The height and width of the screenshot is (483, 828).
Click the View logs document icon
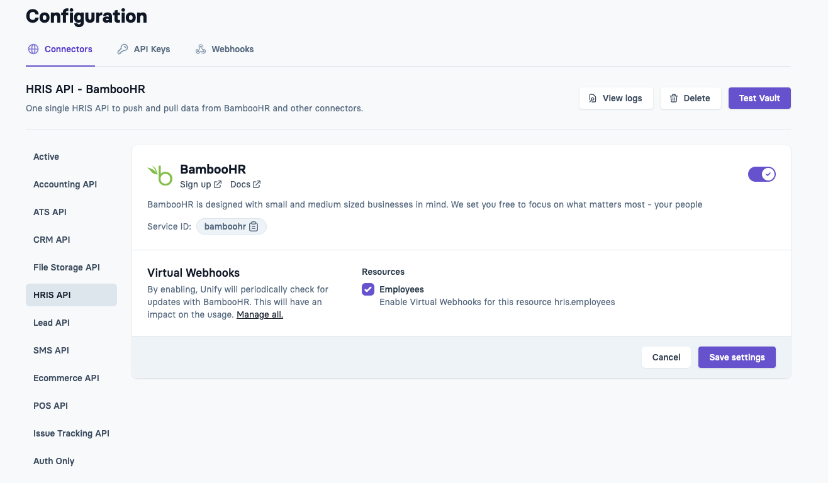tap(593, 98)
